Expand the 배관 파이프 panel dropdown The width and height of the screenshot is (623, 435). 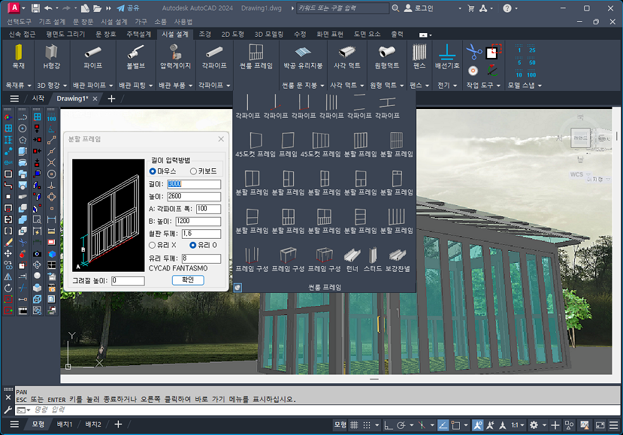[93, 85]
